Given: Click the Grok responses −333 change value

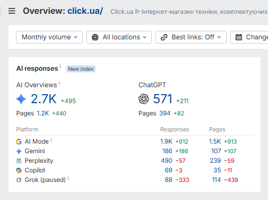Looking at the screenshot, I should tap(183, 180).
